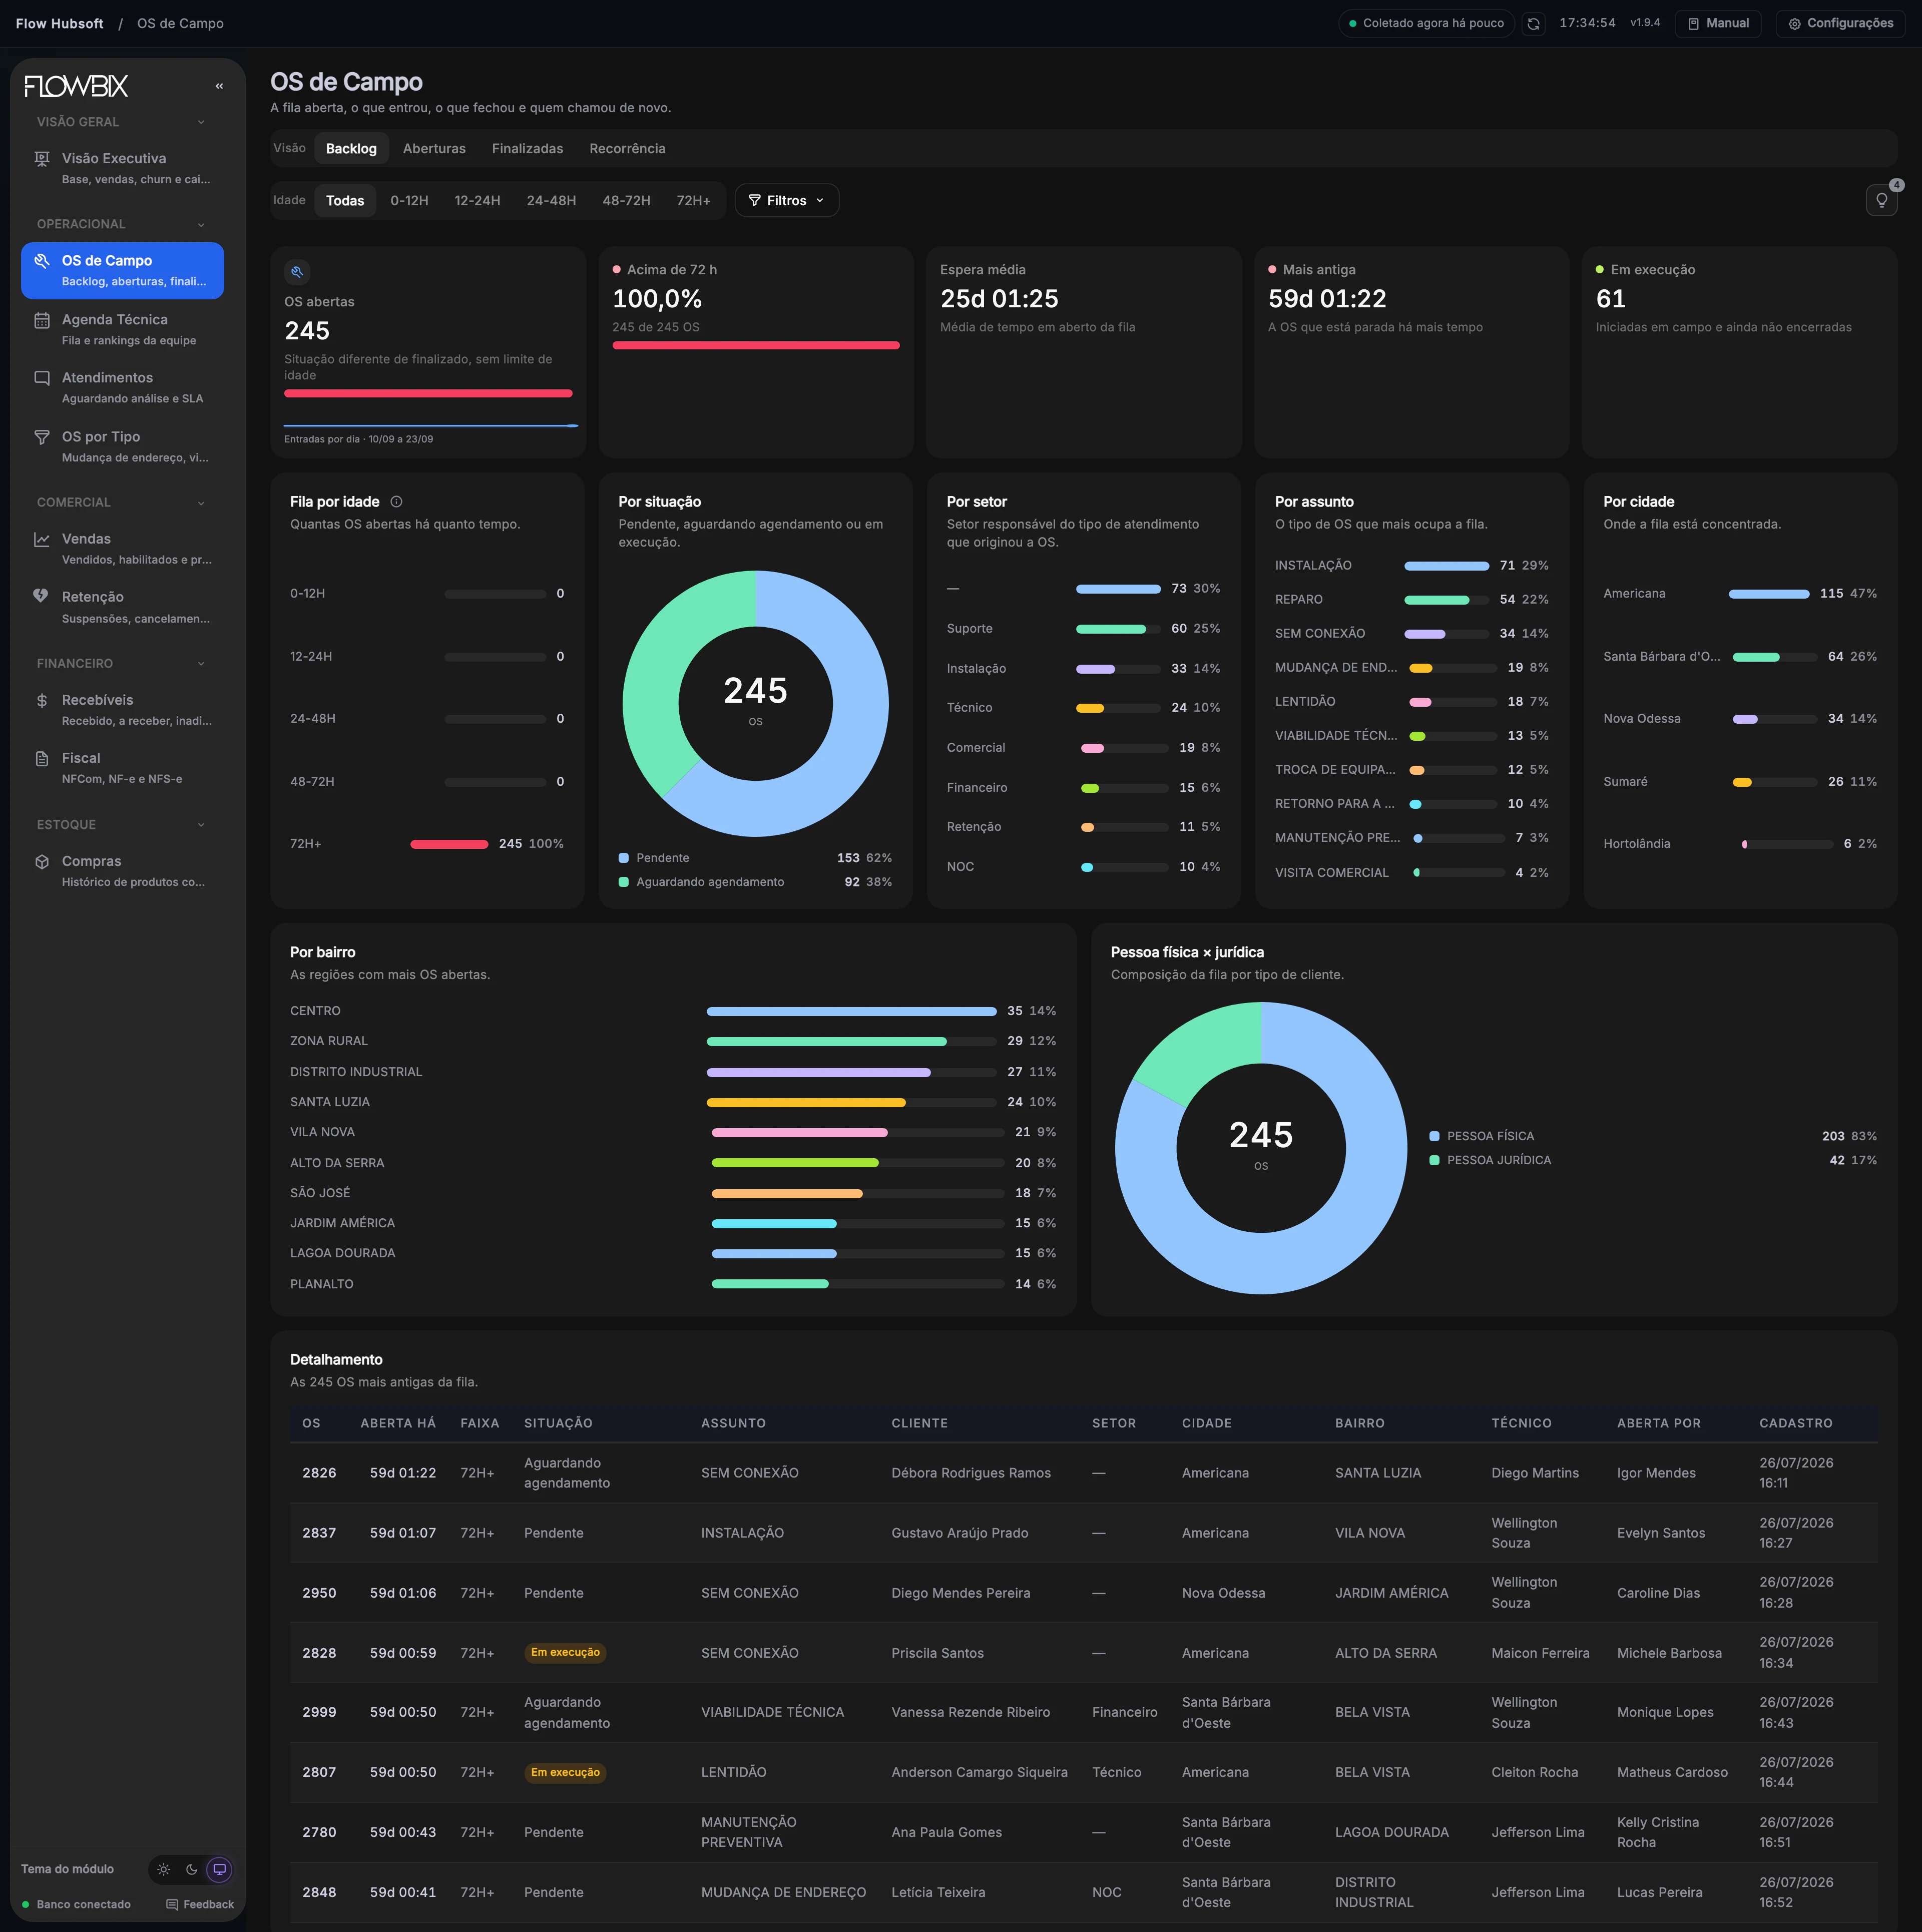Select the 12-24H age filter
The width and height of the screenshot is (1922, 1932).
tap(477, 201)
